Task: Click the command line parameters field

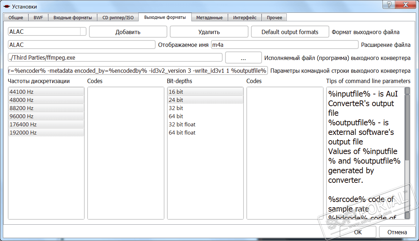Action: click(x=138, y=71)
